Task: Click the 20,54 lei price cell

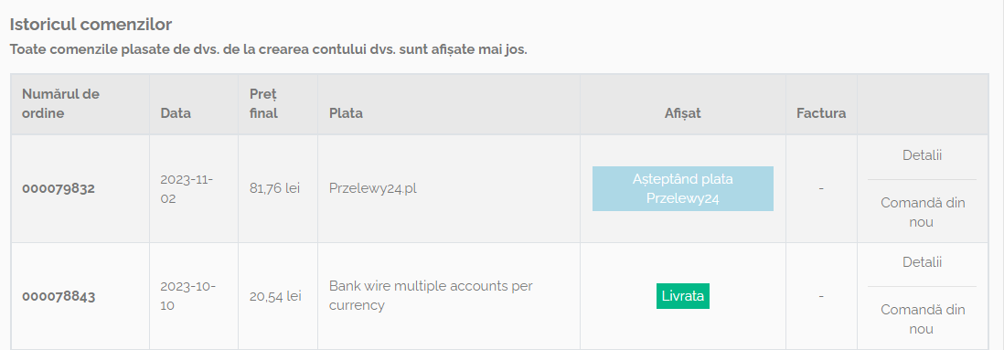Action: click(x=275, y=296)
